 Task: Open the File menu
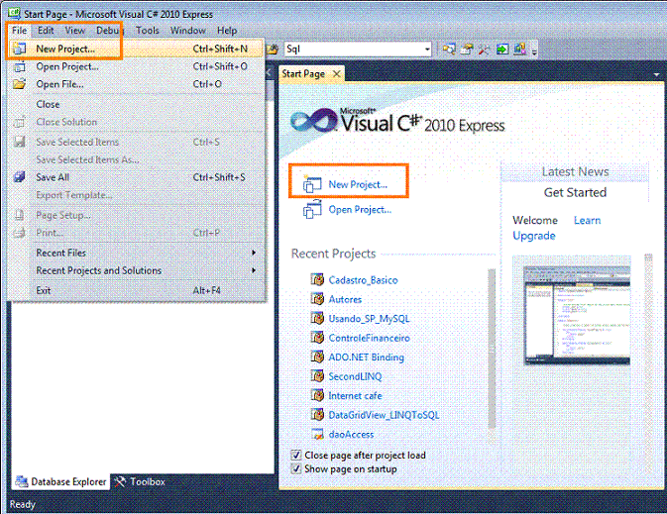tap(19, 30)
